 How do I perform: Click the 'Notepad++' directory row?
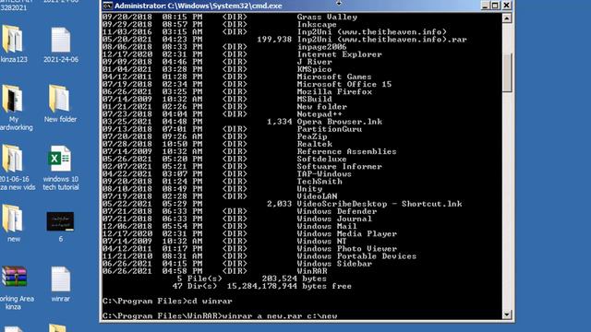pyautogui.click(x=222, y=114)
